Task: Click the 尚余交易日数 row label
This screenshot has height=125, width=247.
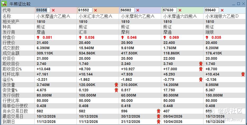Action: tap(15, 111)
